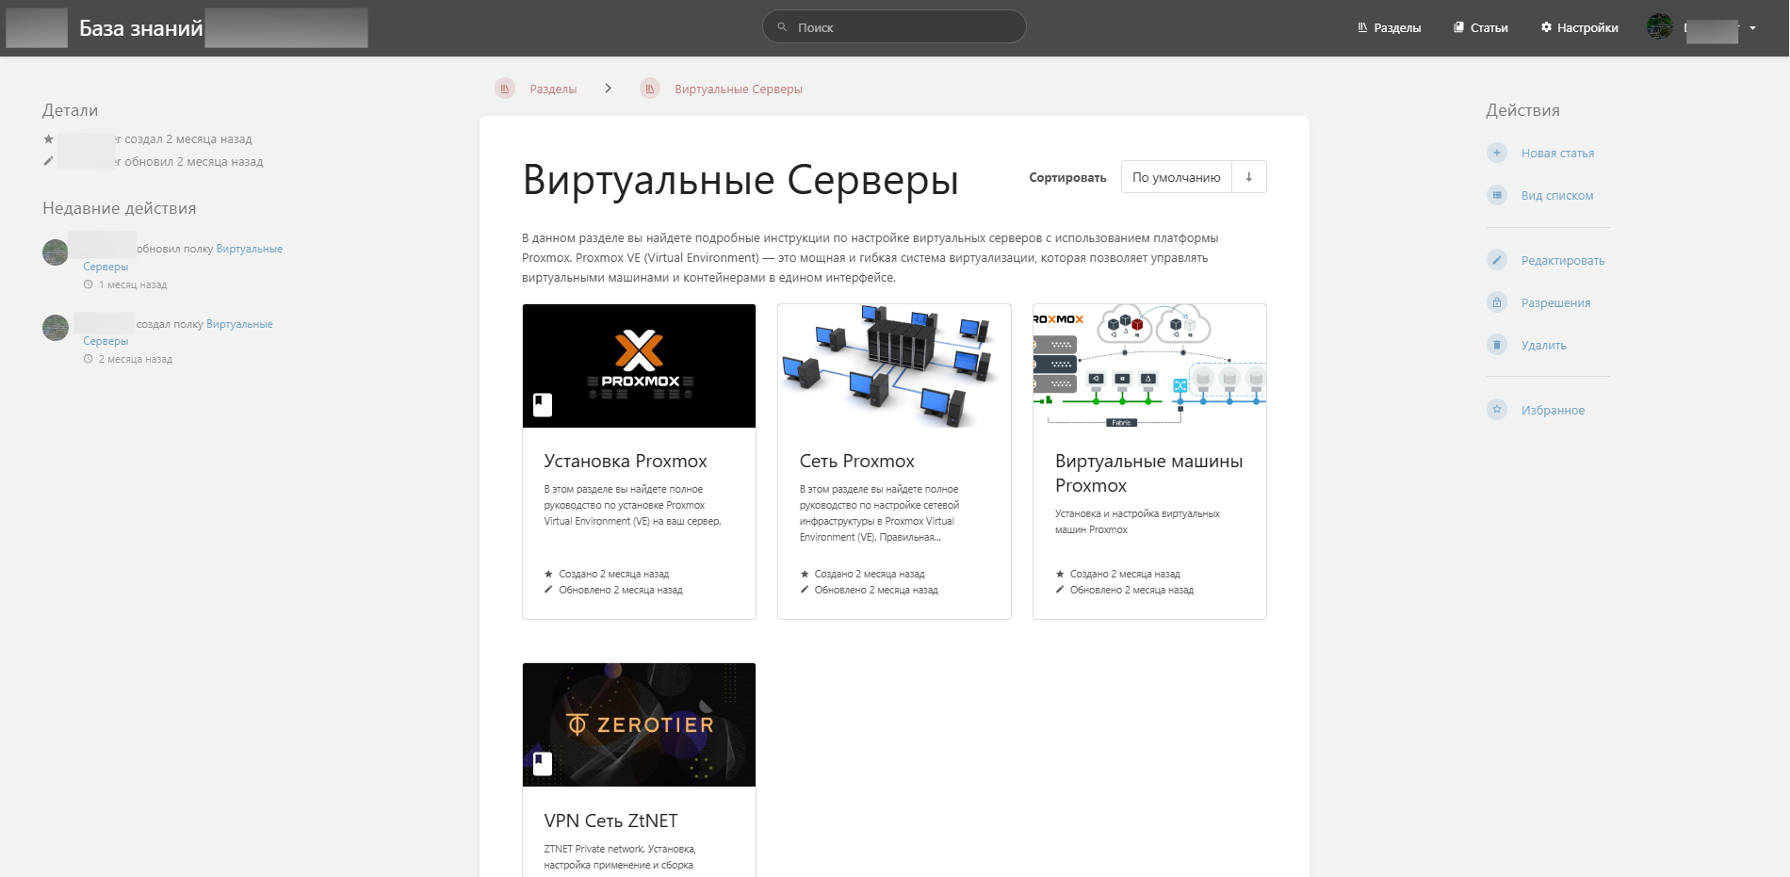Click Создано star icon on Установка Proxmox card
Viewport: 1790px width, 877px height.
tap(548, 574)
